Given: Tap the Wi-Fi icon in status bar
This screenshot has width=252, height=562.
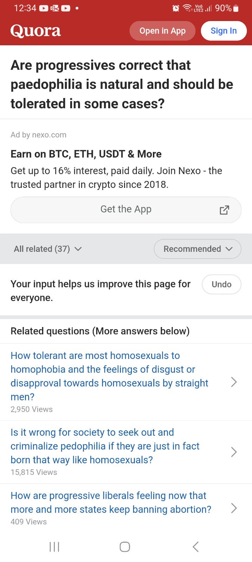Looking at the screenshot, I should (x=187, y=8).
